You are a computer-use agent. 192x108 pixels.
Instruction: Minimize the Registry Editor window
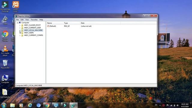pos(145,16)
